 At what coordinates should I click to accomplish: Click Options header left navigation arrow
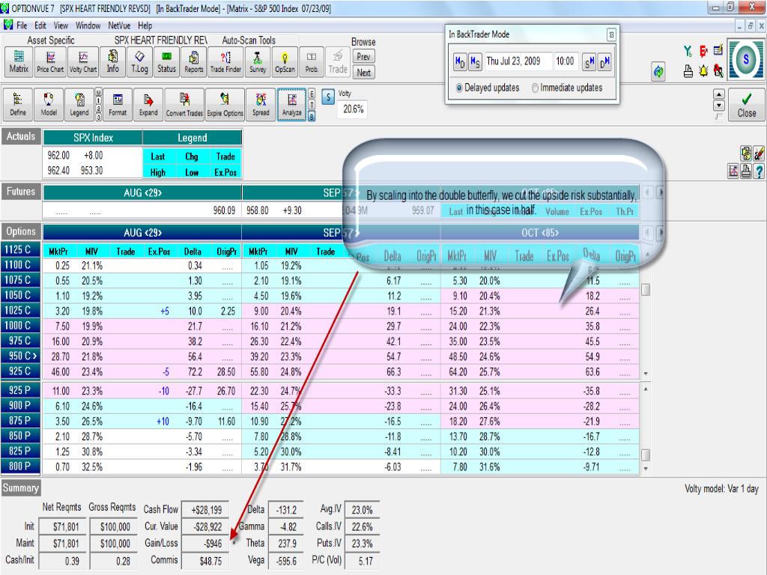pos(648,232)
